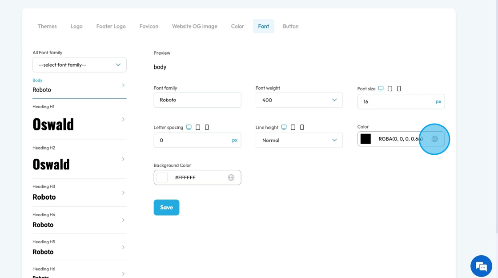The image size is (498, 278).
Task: Expand Heading H4 Roboto settings
Action: pos(80,220)
